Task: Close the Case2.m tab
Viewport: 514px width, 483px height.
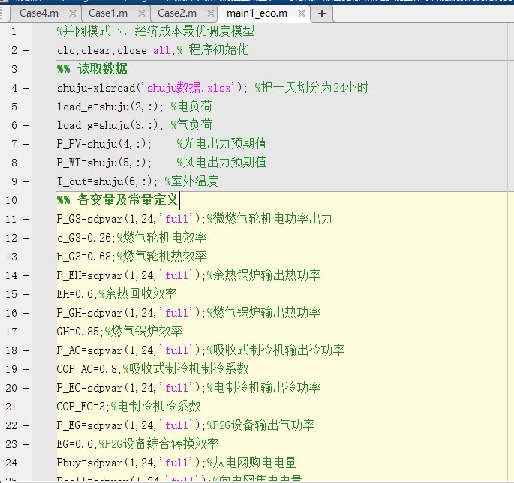Action: pos(211,13)
